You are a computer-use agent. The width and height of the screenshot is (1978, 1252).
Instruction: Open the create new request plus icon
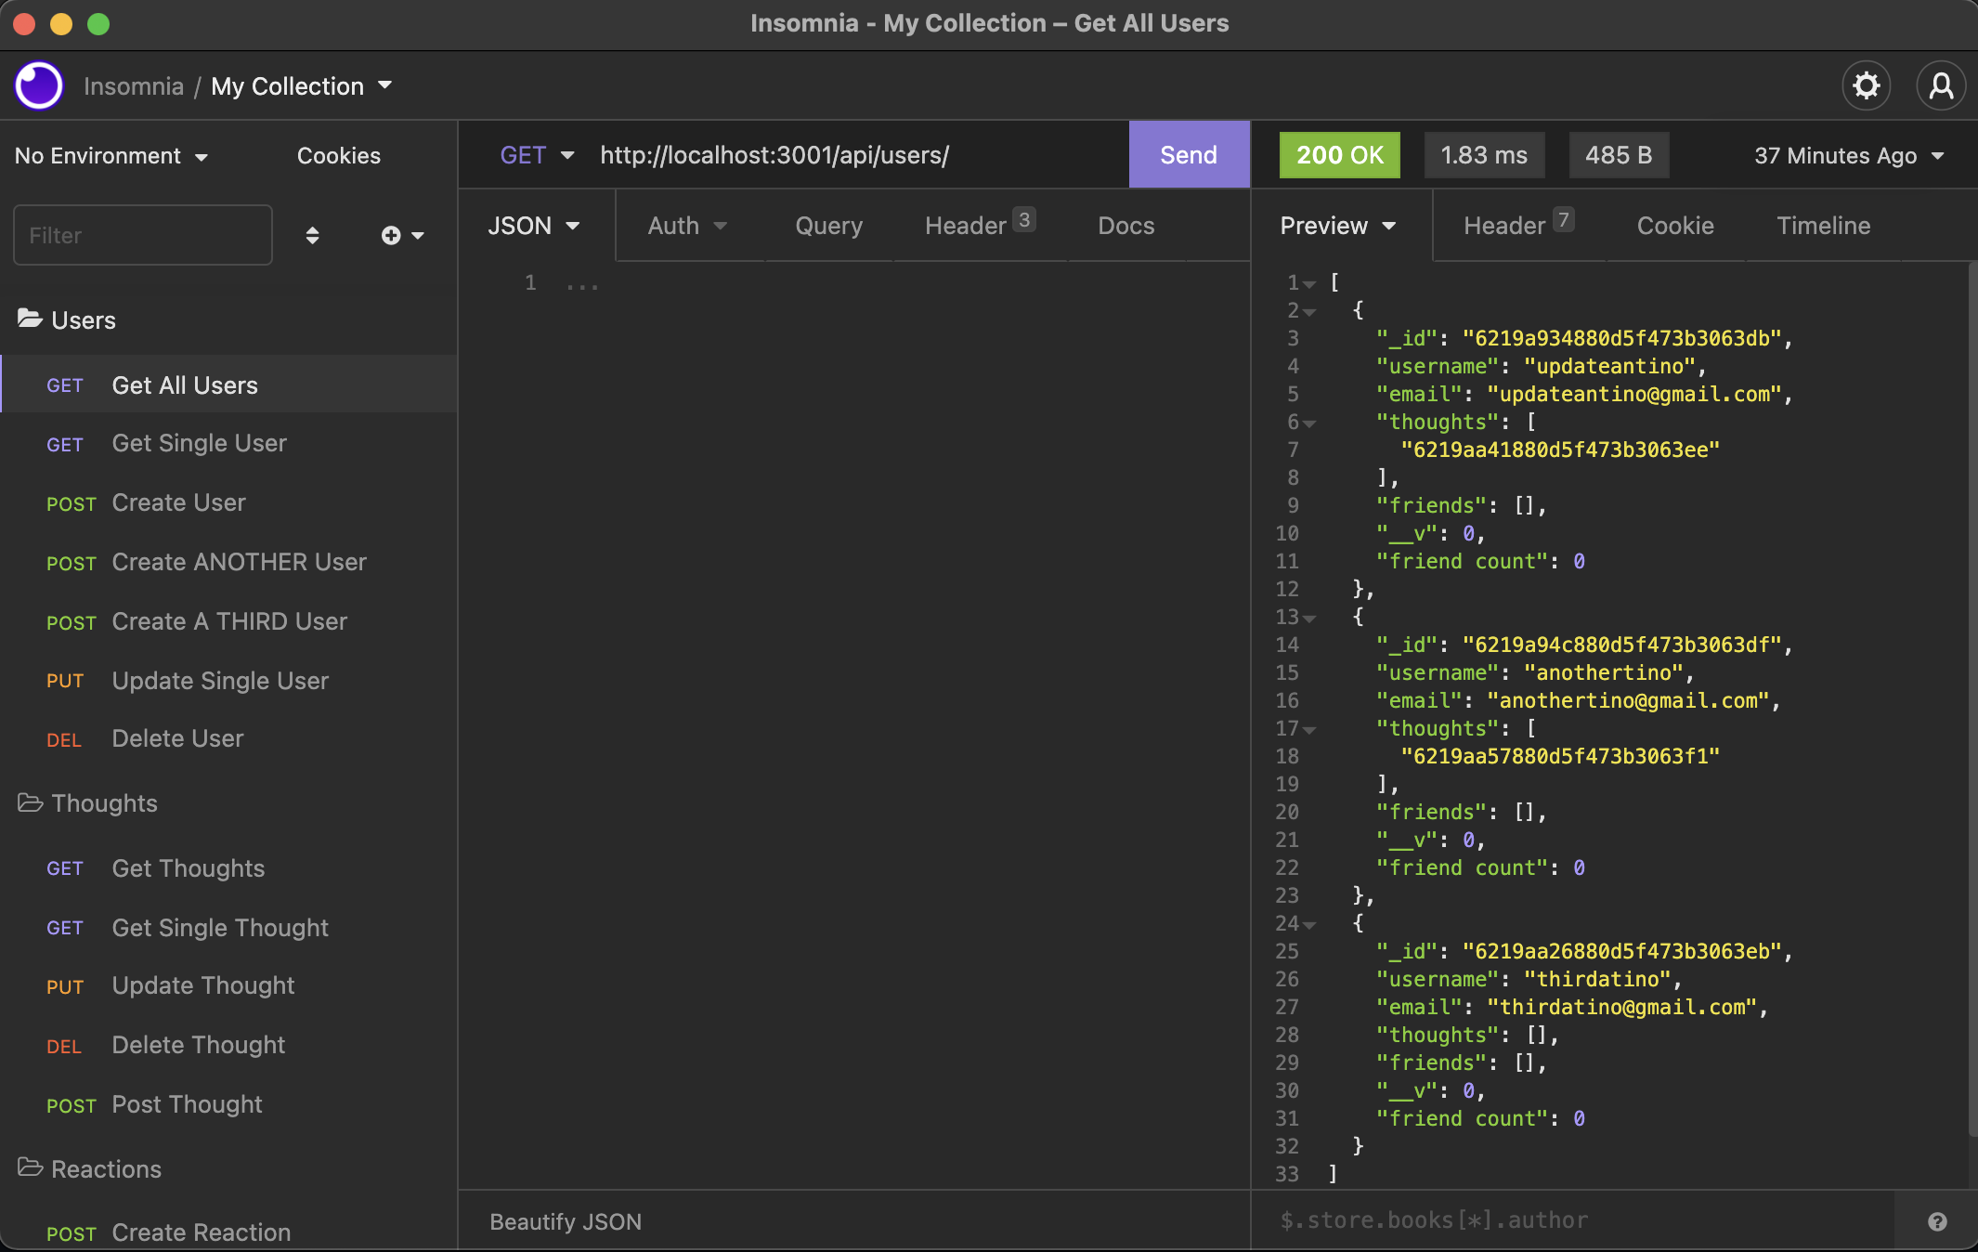tap(391, 235)
